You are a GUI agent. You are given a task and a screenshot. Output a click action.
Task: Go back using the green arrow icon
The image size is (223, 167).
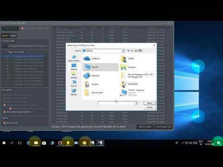coord(129,51)
